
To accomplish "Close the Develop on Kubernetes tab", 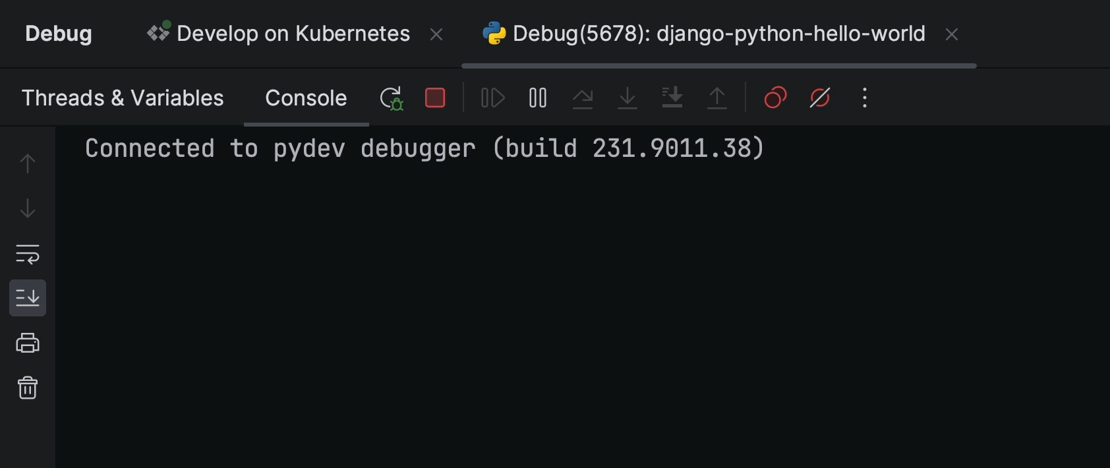I will click(x=436, y=34).
